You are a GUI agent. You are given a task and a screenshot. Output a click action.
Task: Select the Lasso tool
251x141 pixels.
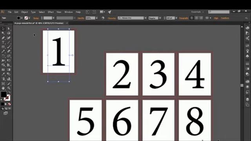click(x=9, y=33)
